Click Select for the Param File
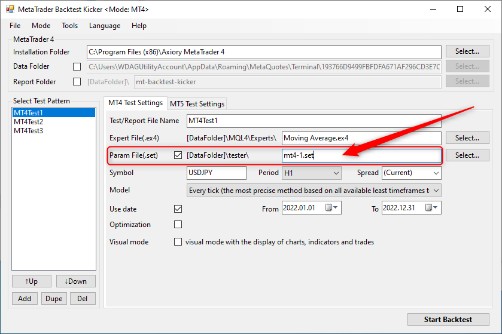 pyautogui.click(x=467, y=155)
